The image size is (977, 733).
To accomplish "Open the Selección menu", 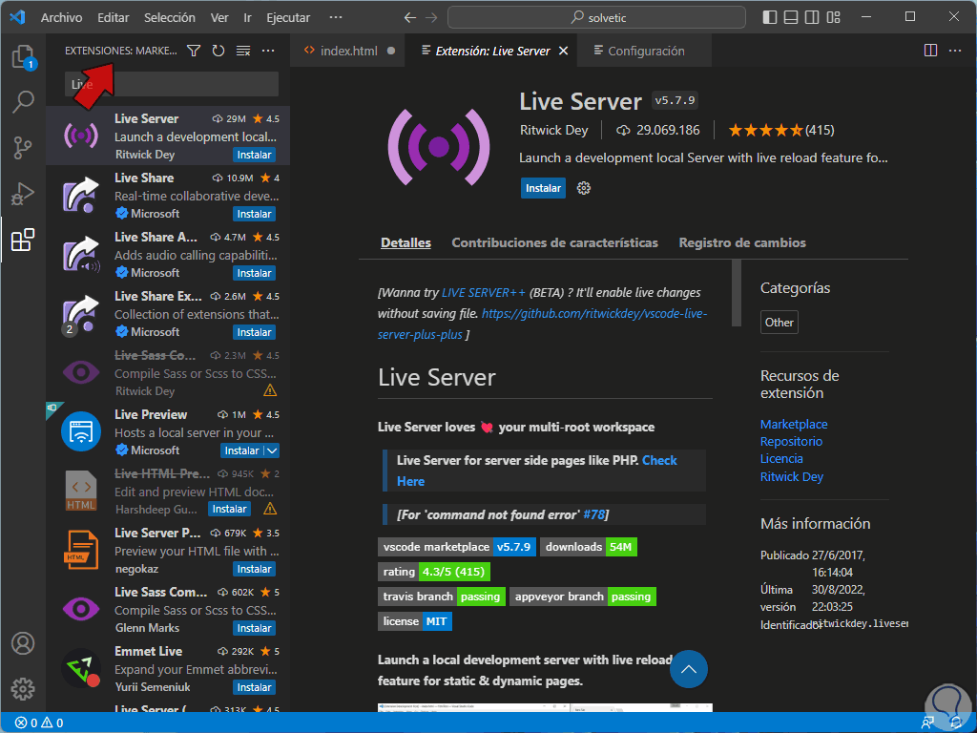I will (x=170, y=17).
